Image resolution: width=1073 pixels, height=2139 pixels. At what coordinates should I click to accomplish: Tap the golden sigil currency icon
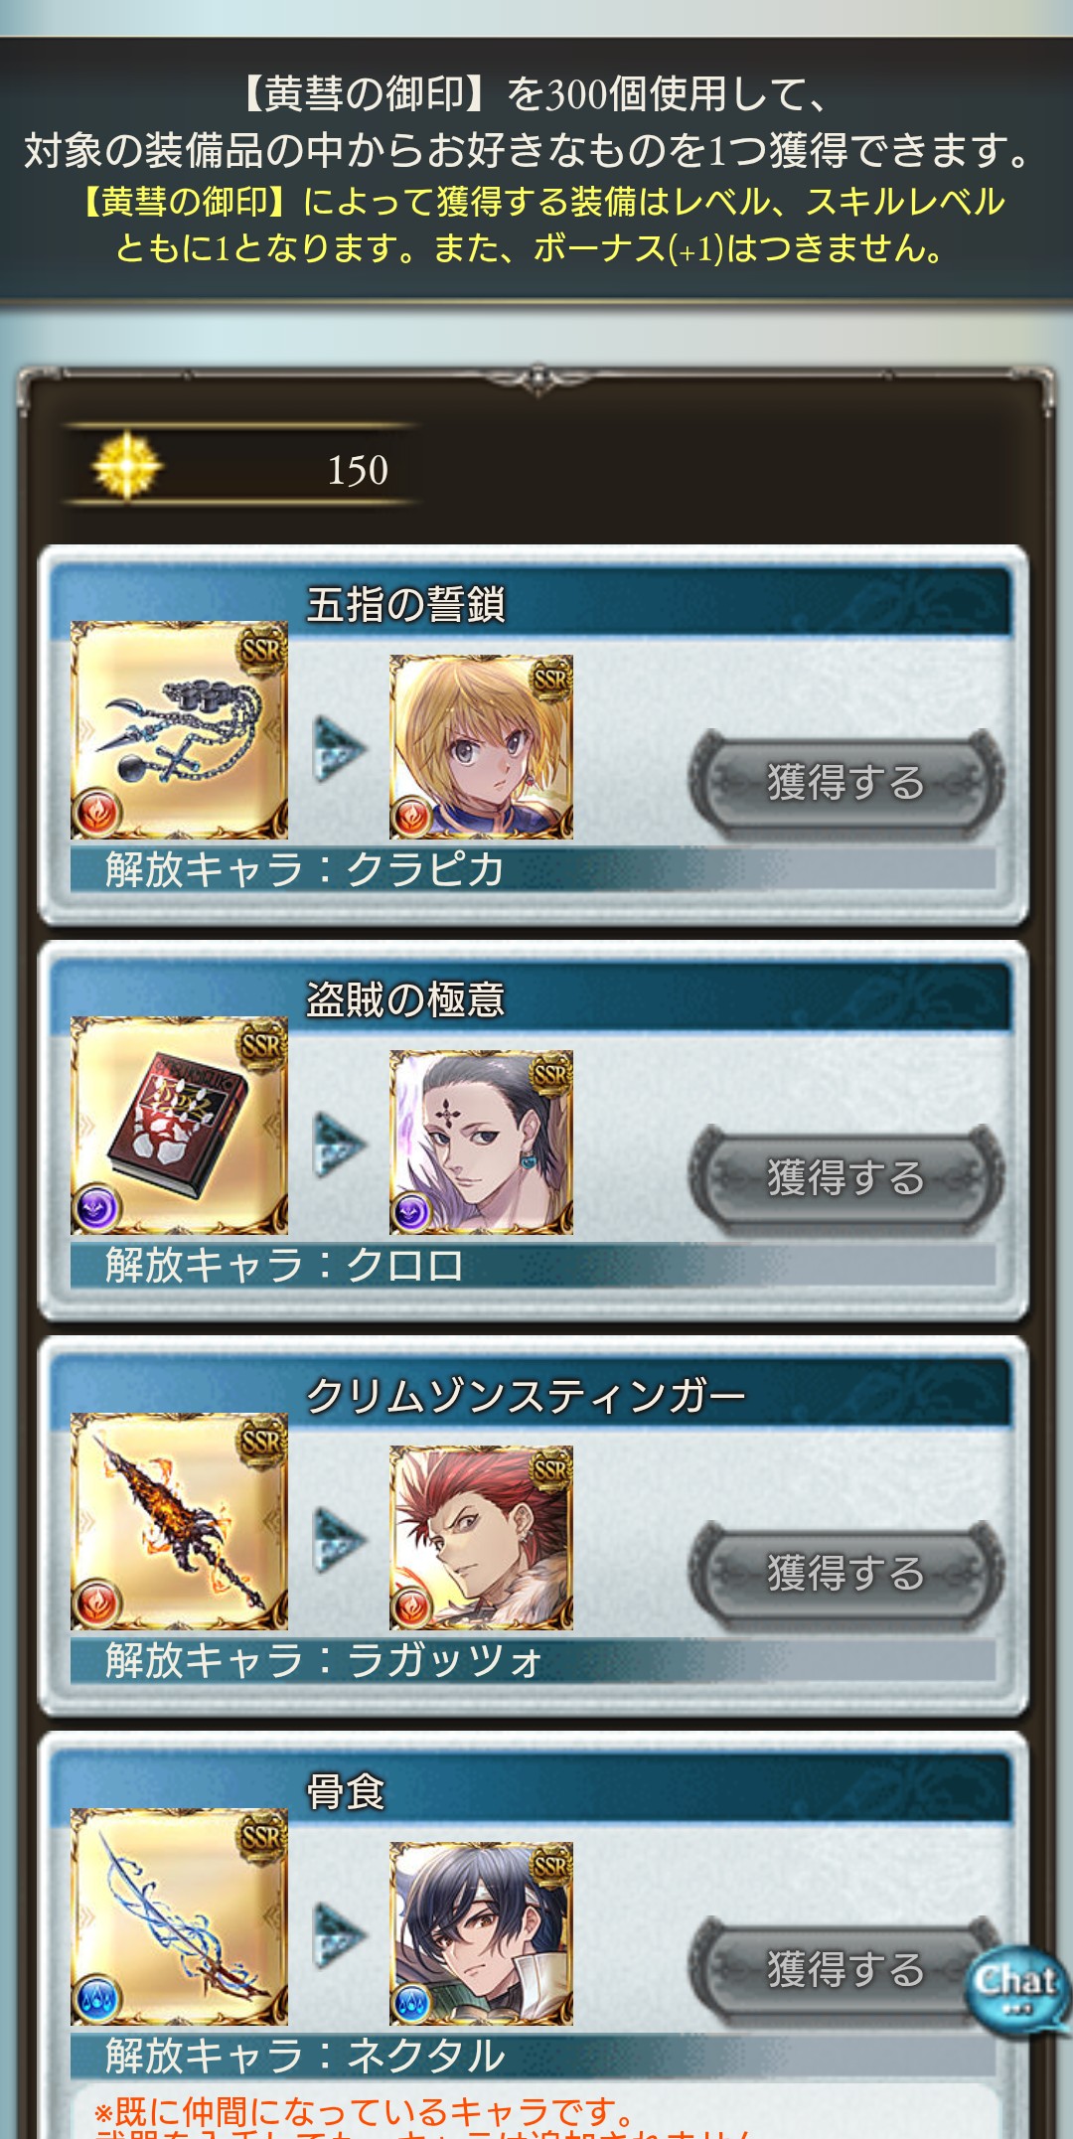click(126, 466)
